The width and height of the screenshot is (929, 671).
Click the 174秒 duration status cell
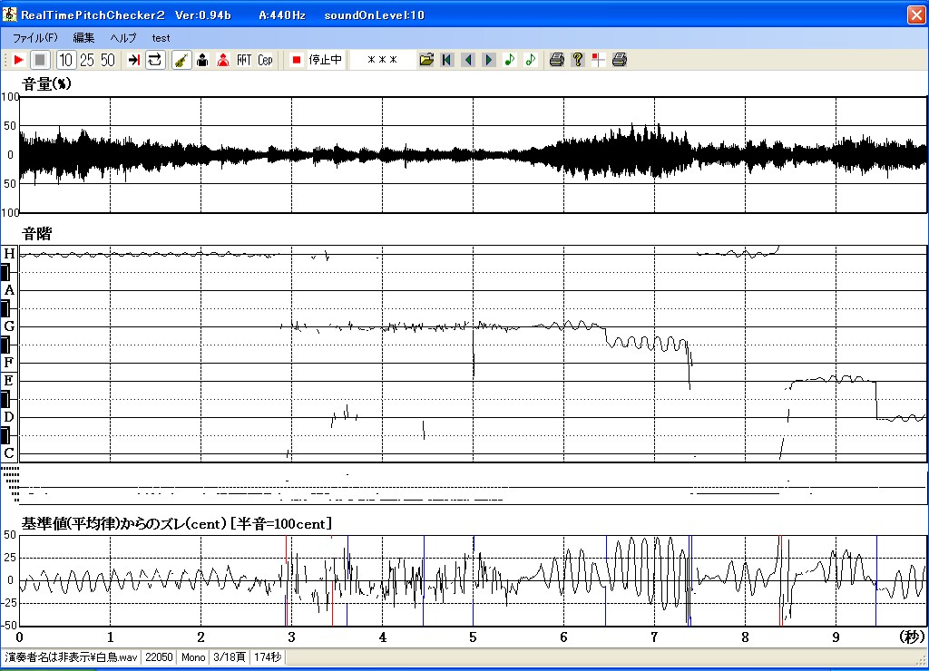268,656
